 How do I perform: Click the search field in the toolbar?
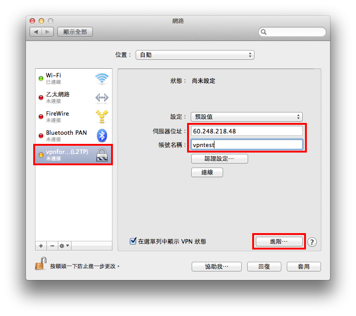pyautogui.click(x=292, y=32)
